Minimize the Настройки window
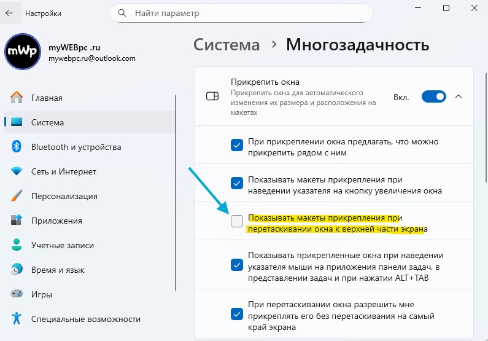 click(x=418, y=8)
